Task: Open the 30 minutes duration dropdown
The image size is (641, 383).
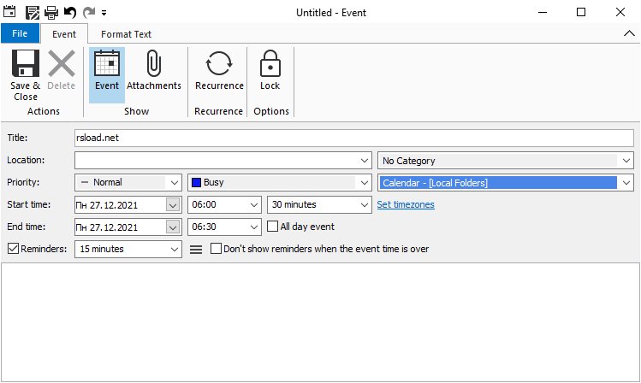Action: (x=365, y=205)
